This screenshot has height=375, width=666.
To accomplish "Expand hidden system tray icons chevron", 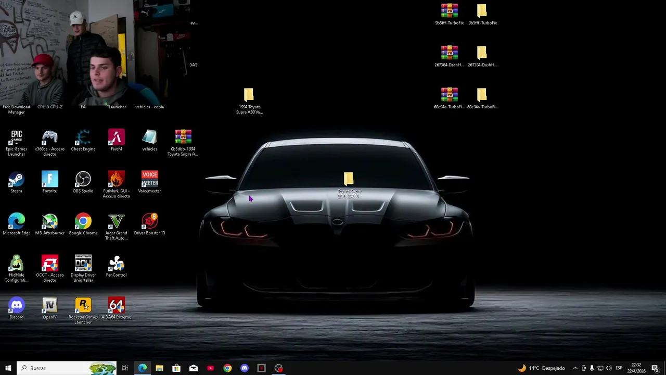I will point(575,368).
